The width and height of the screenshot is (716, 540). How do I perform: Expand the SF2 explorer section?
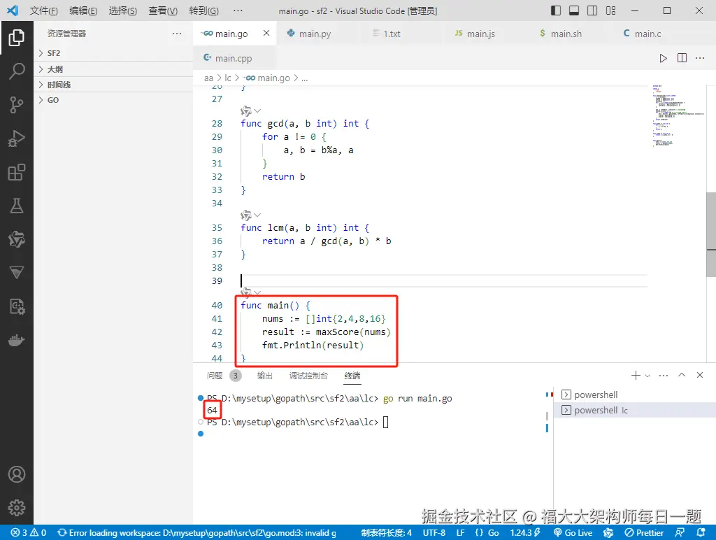[x=113, y=53]
